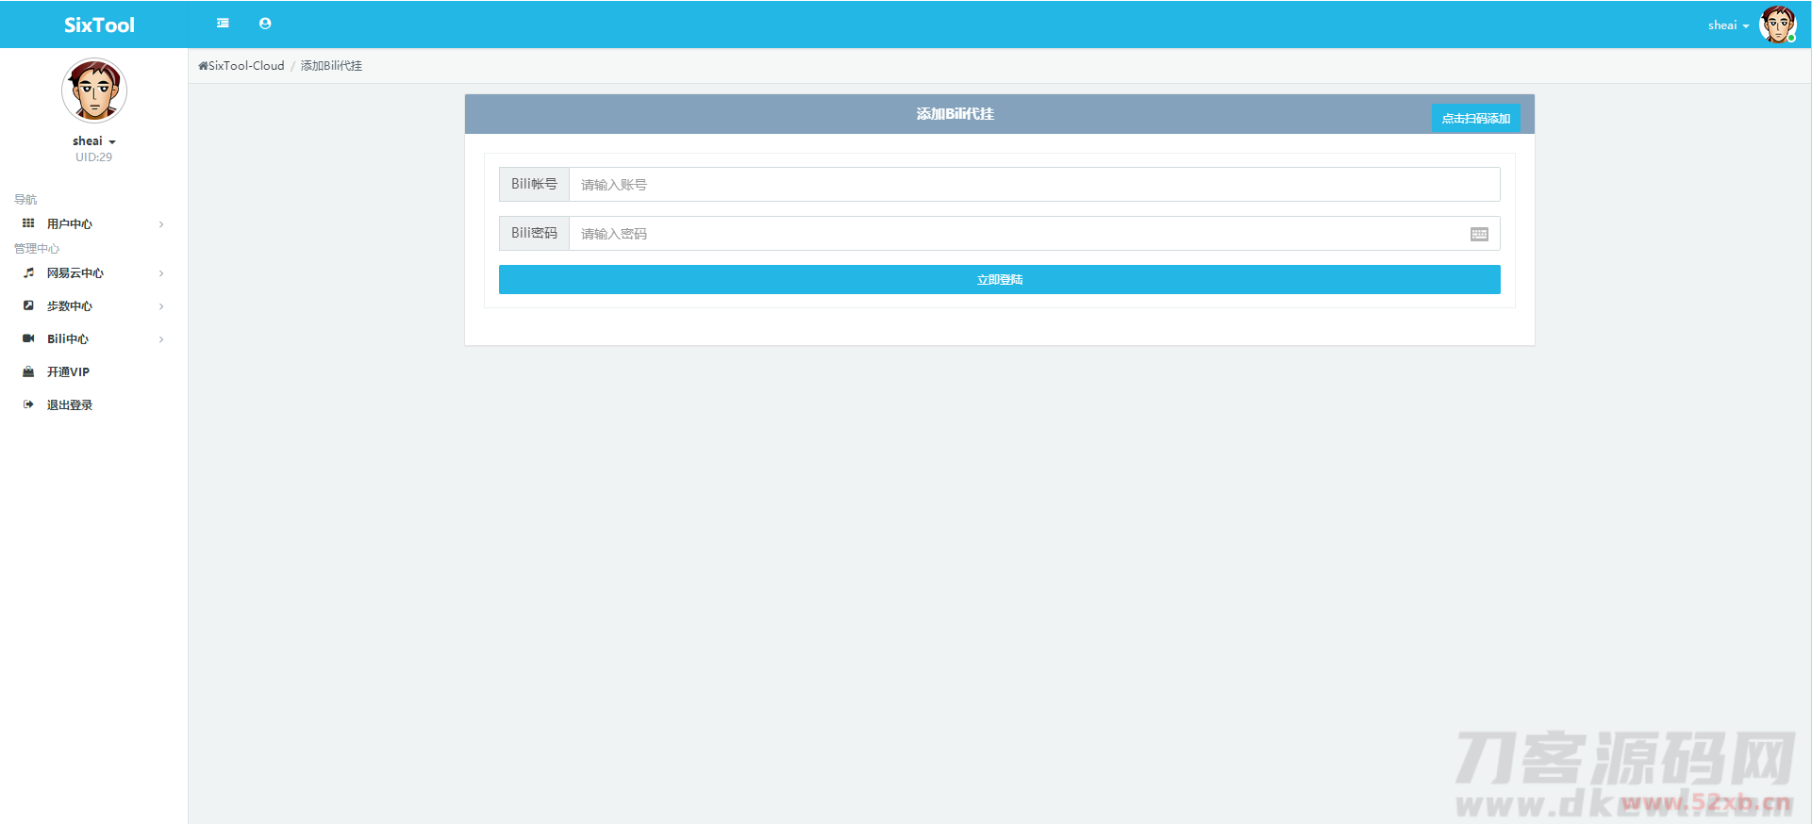Image resolution: width=1812 pixels, height=824 pixels.
Task: Click the user profile icon in header
Action: [265, 24]
